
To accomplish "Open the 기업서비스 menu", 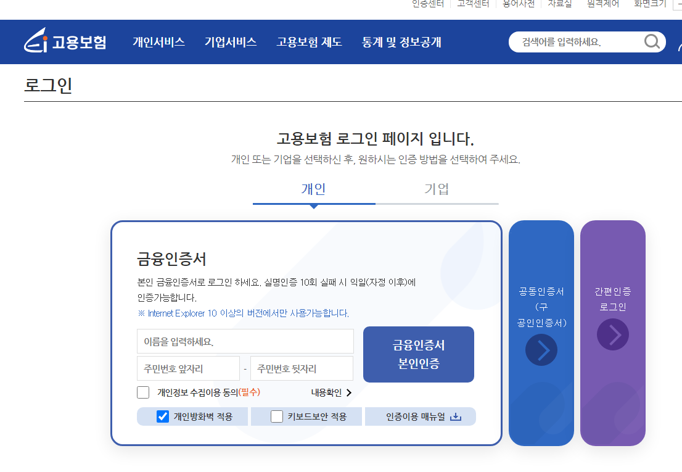I will [231, 42].
